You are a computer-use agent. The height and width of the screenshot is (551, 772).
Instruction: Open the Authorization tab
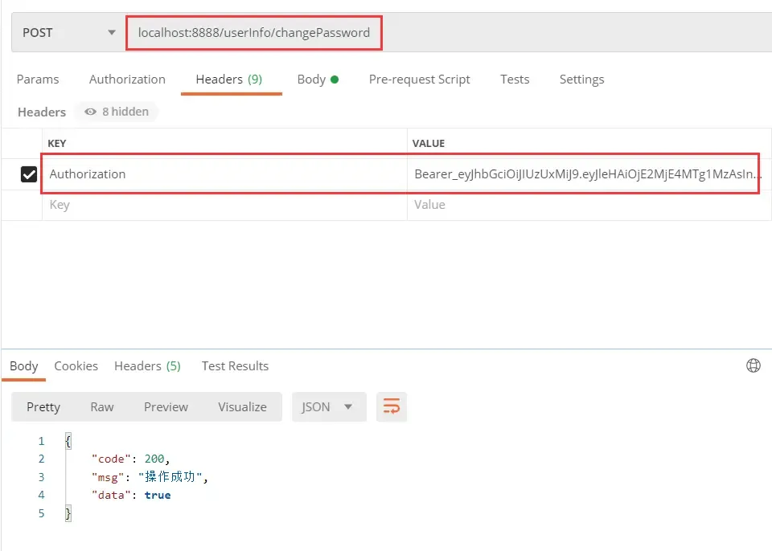pos(127,79)
